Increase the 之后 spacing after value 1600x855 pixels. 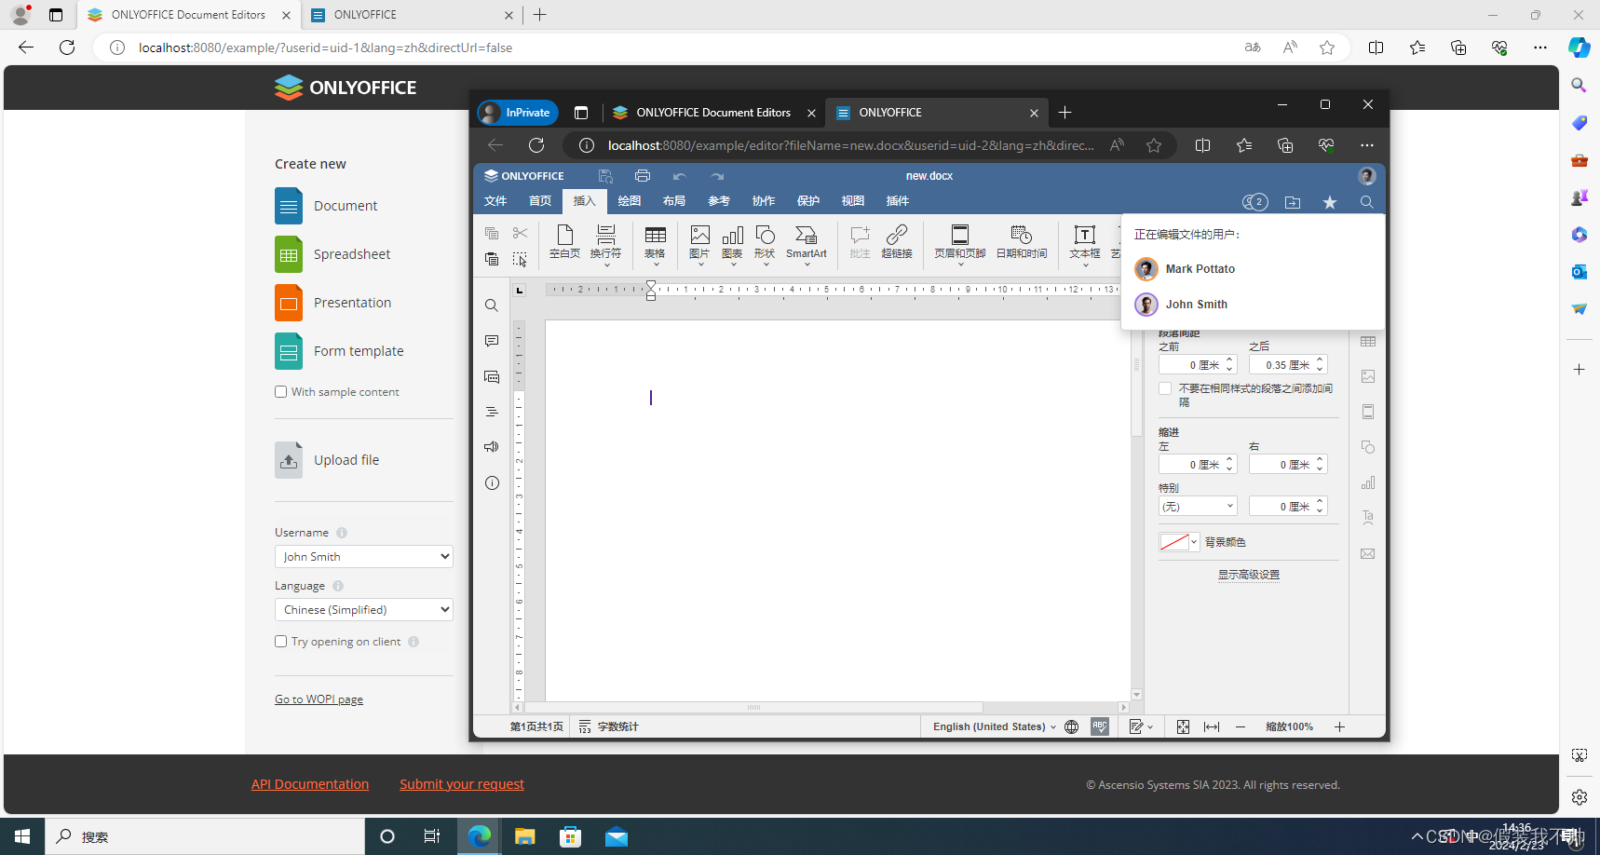click(x=1320, y=360)
